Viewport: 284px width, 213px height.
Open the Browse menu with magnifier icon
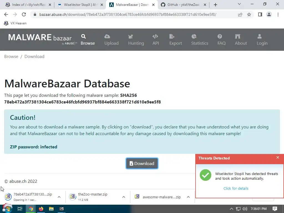(88, 39)
